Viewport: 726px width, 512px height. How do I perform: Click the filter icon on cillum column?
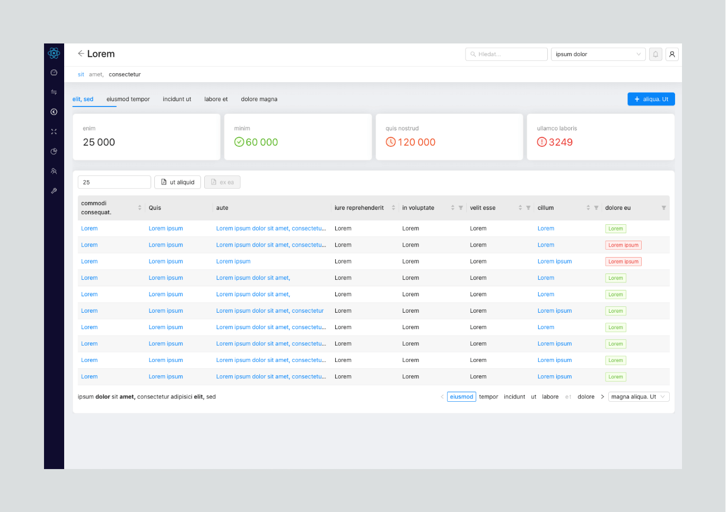596,208
